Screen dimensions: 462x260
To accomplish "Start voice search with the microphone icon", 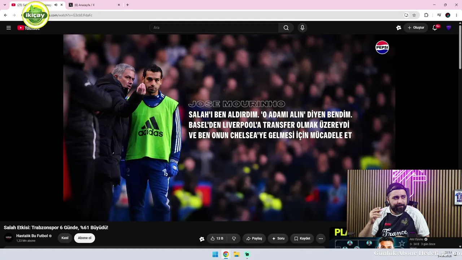I will 302,28.
